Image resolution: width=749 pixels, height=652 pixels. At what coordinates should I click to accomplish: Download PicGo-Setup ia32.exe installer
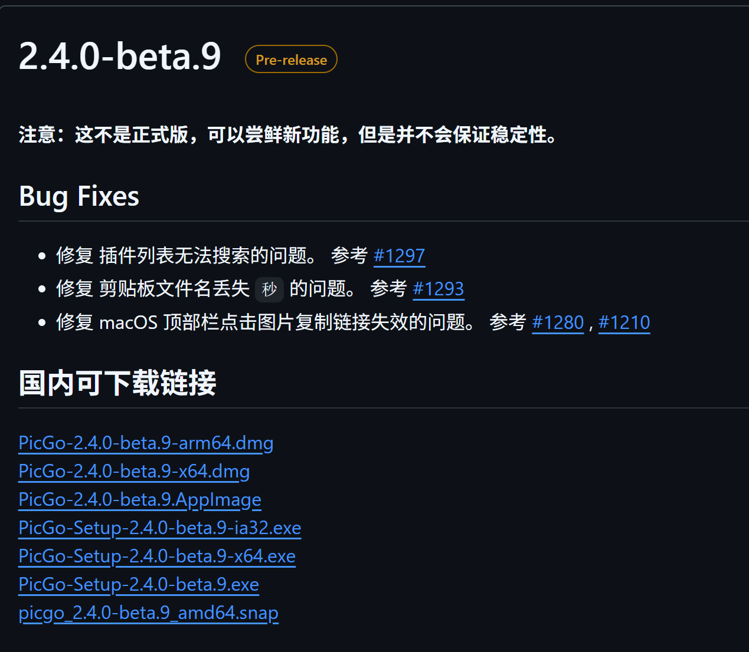[x=160, y=528]
